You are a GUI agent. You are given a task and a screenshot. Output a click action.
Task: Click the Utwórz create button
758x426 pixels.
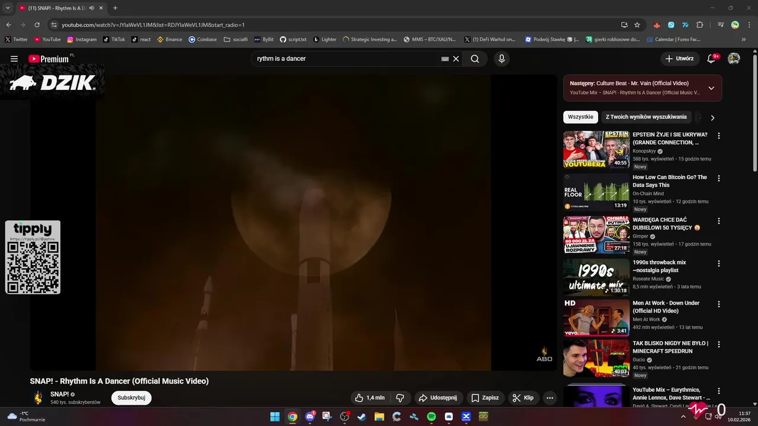point(679,59)
